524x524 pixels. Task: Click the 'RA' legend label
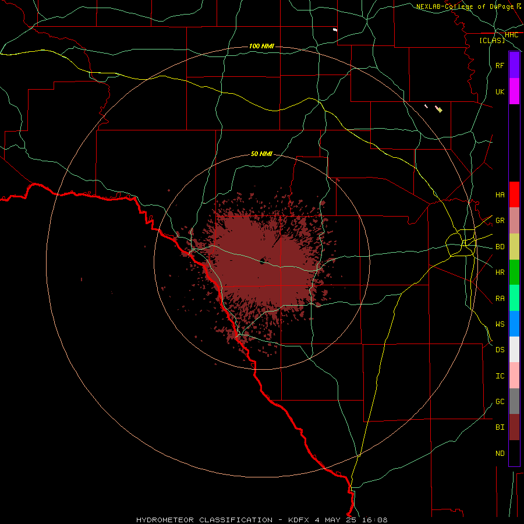pyautogui.click(x=500, y=298)
